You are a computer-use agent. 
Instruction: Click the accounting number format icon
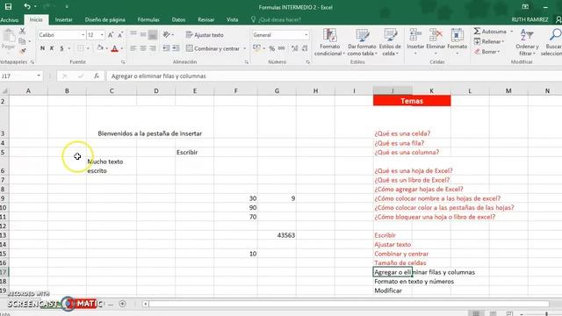click(x=256, y=48)
